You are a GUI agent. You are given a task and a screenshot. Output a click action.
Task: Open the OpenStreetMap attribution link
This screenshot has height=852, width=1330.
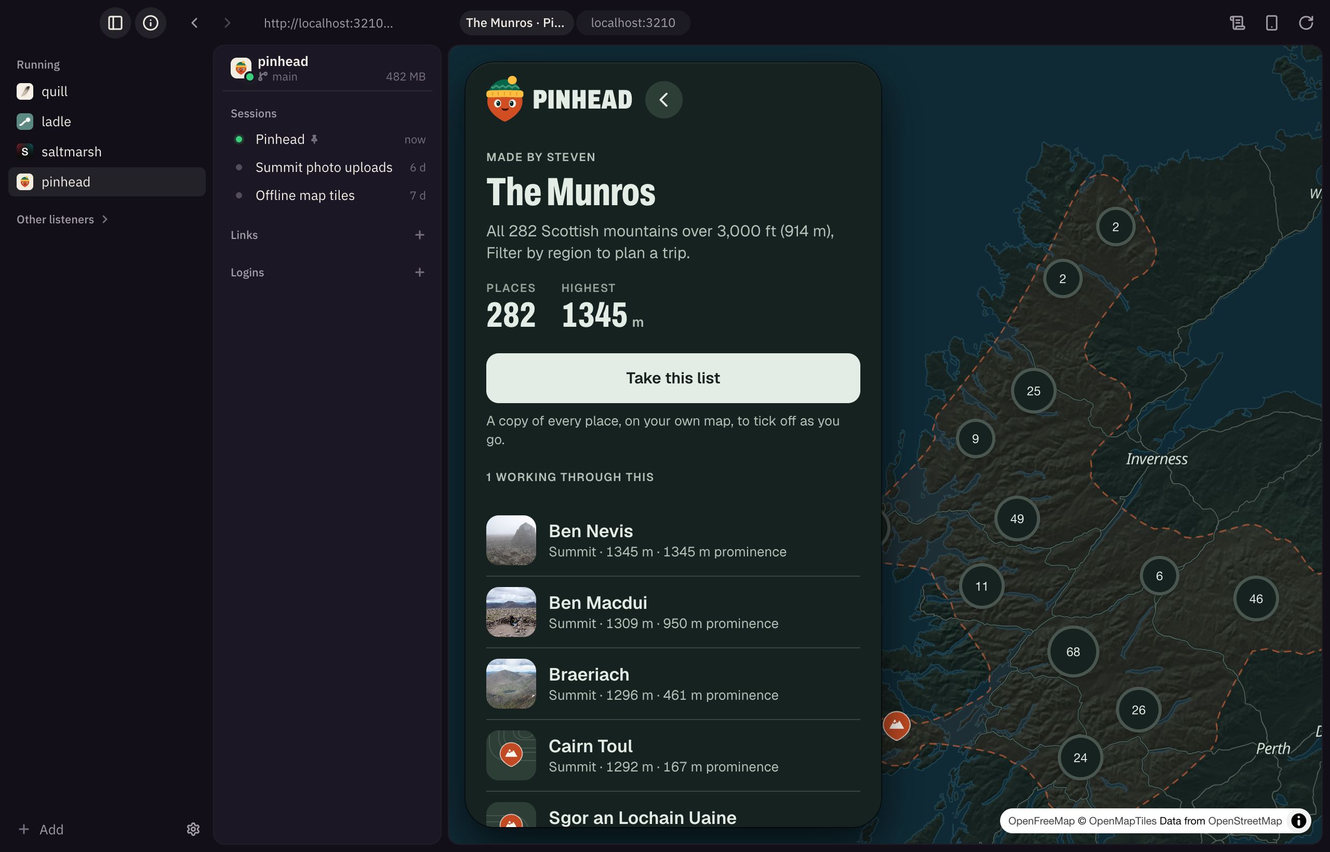tap(1244, 821)
